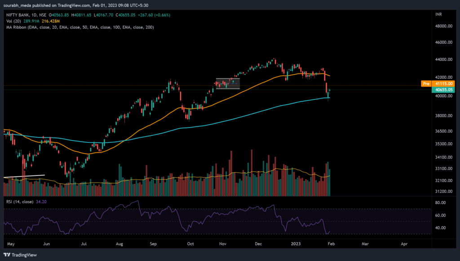Click the pre-market price label 41115.00

(443, 84)
